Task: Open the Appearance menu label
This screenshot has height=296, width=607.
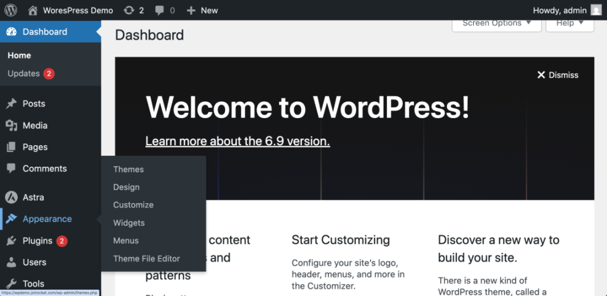Action: pyautogui.click(x=47, y=219)
